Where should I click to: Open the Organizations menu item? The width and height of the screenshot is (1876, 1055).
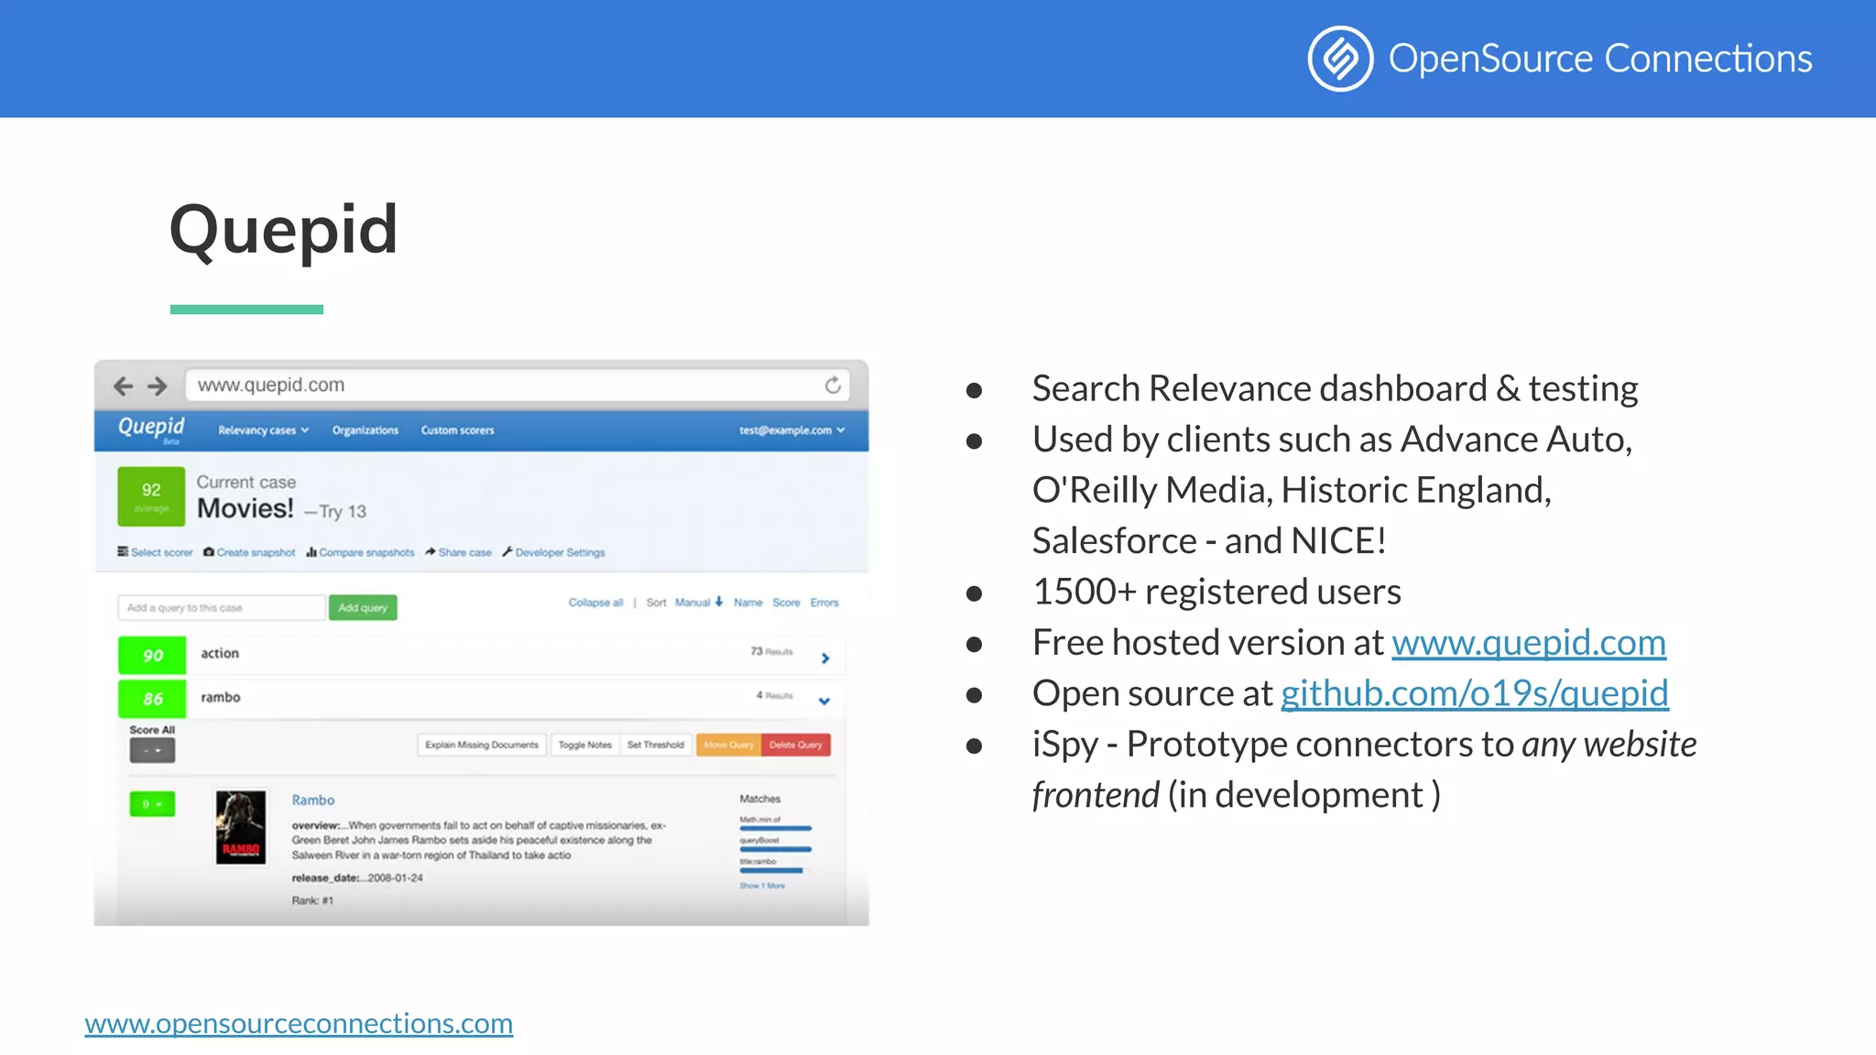[365, 430]
